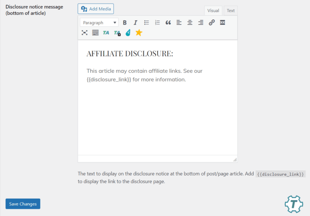
Task: Open the Paragraph format dropdown
Action: (99, 22)
